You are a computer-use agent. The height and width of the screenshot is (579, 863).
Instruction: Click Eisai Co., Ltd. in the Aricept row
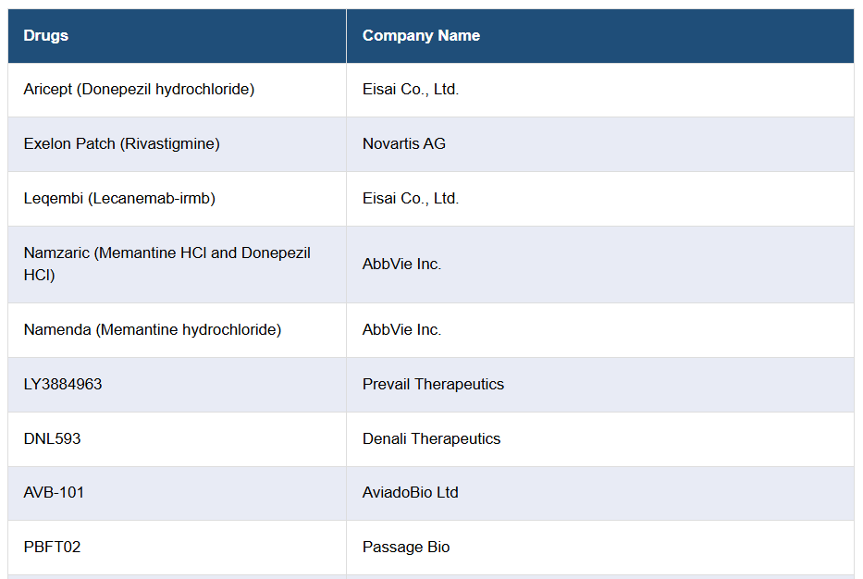pos(411,90)
